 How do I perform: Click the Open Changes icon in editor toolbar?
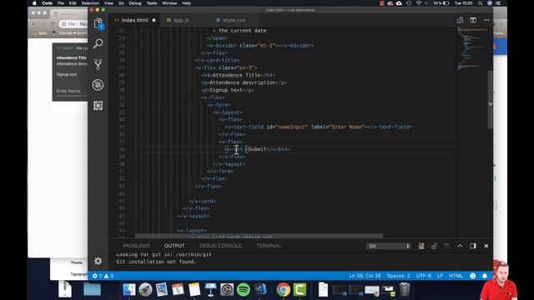coord(460,20)
